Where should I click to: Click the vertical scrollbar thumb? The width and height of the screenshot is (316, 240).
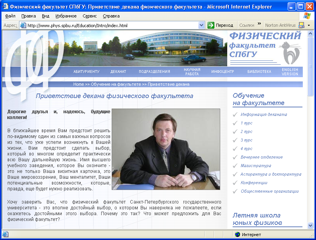310,66
